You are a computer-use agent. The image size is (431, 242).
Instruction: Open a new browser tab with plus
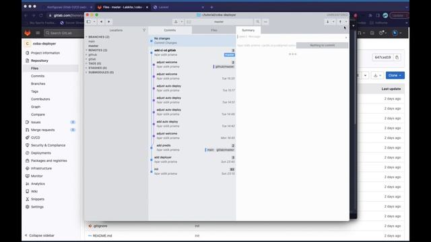click(211, 7)
